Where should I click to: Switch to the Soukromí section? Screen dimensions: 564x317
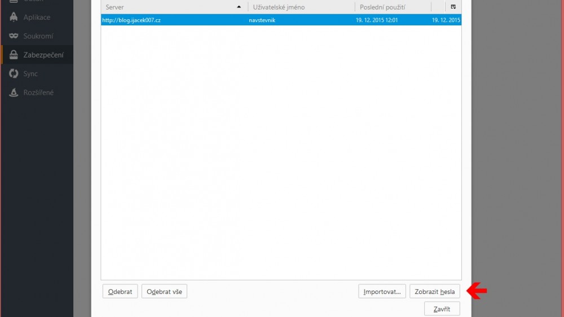(x=38, y=36)
